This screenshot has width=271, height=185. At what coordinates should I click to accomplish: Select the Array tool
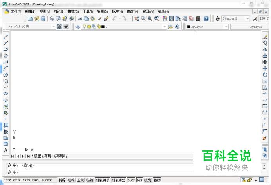tap(265, 62)
